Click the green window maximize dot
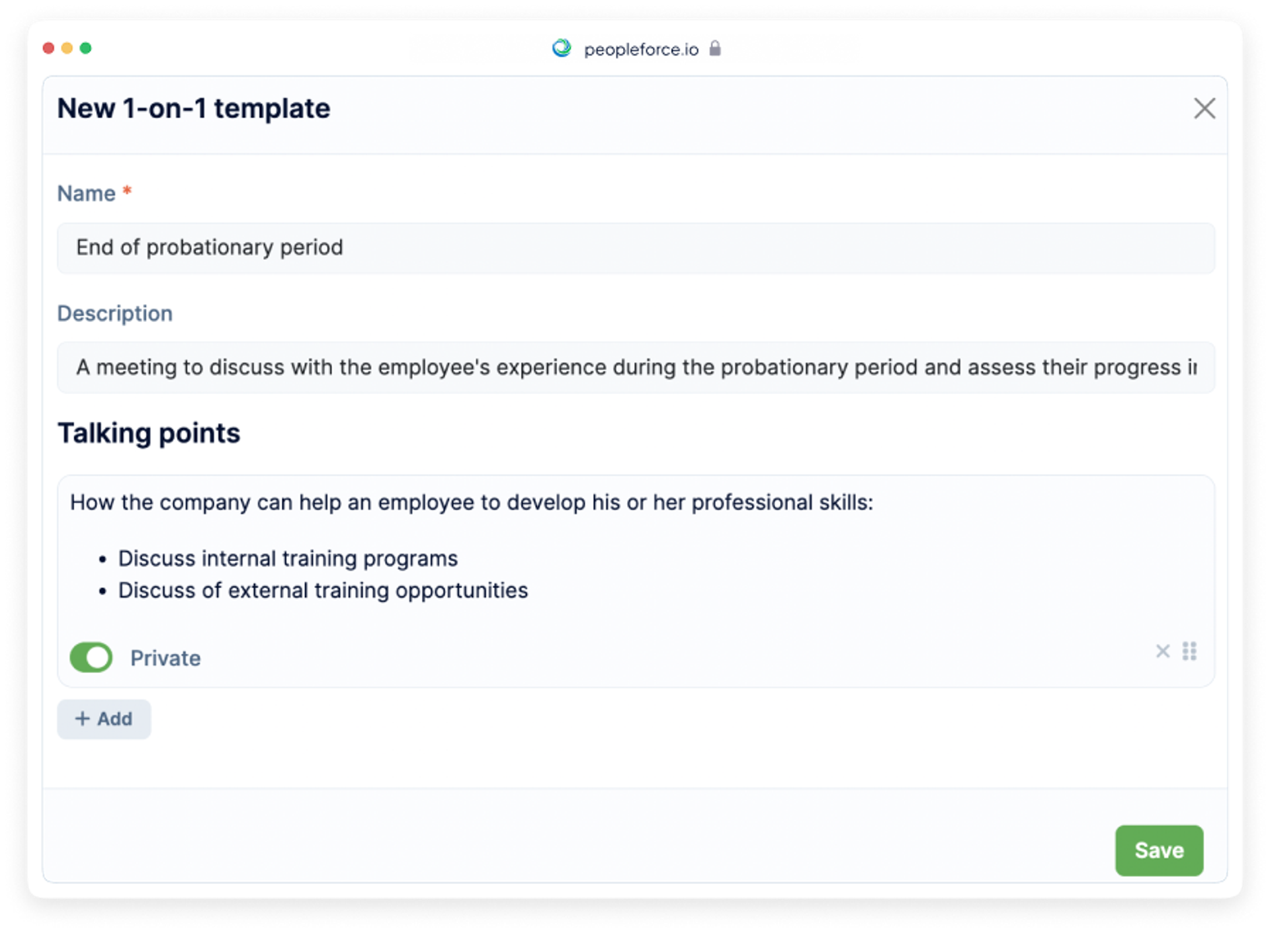 [x=85, y=48]
